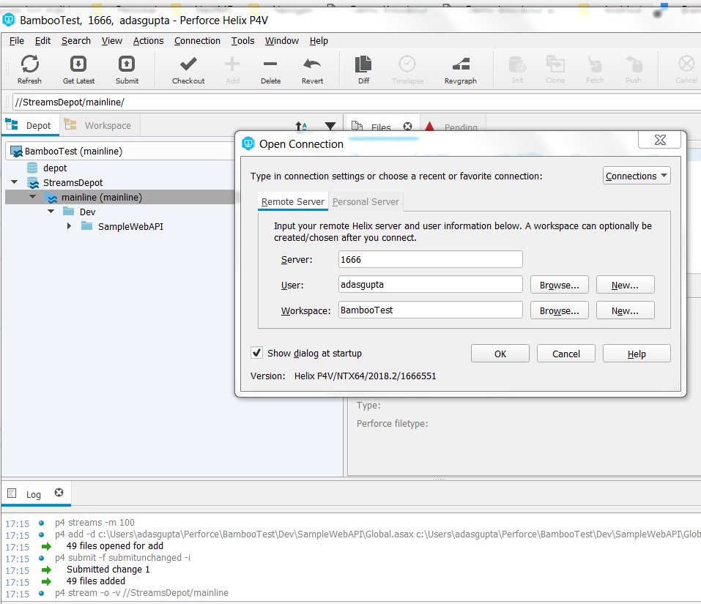
Task: Click New next to the User field
Action: (x=625, y=285)
